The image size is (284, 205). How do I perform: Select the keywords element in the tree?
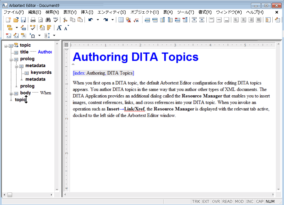coord(41,72)
